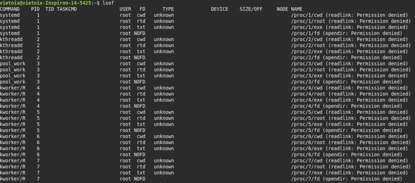Click the DEVICE column header
The width and height of the screenshot is (415, 183).
tap(219, 9)
